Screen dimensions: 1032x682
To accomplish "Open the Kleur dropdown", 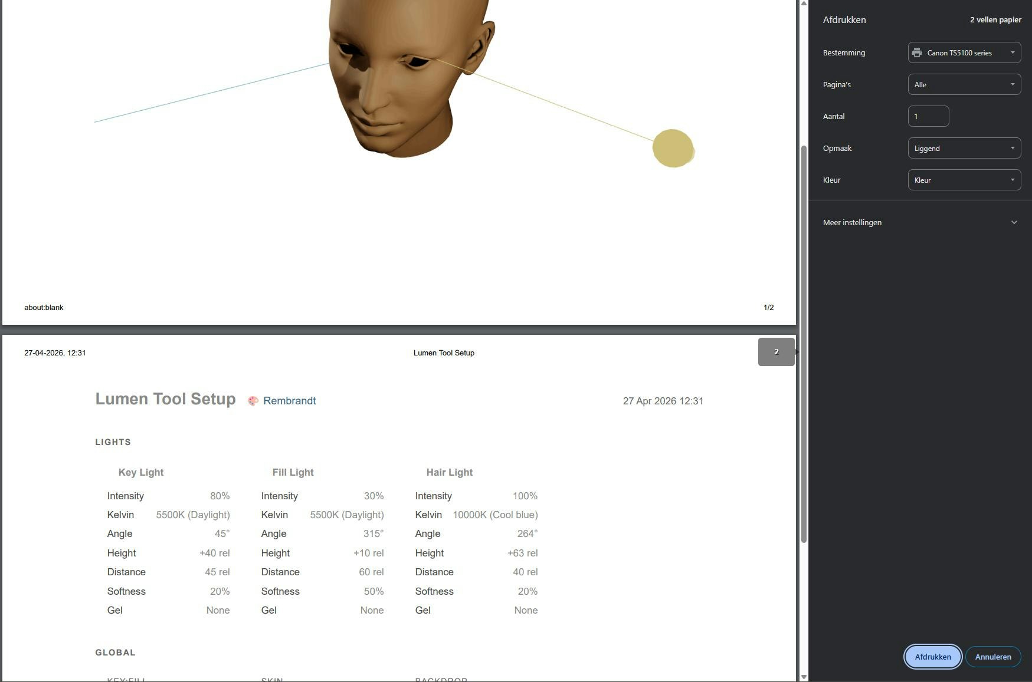I will coord(964,180).
